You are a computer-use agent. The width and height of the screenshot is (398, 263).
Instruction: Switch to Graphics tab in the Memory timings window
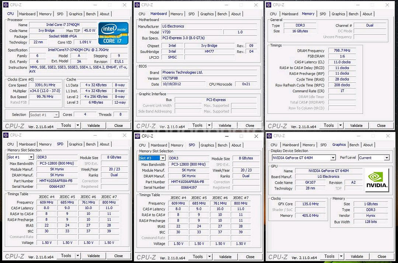tap(338, 14)
